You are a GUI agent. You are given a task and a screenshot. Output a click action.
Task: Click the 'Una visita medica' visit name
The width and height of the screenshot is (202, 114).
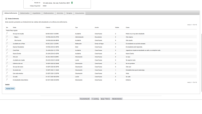click(x=18, y=73)
